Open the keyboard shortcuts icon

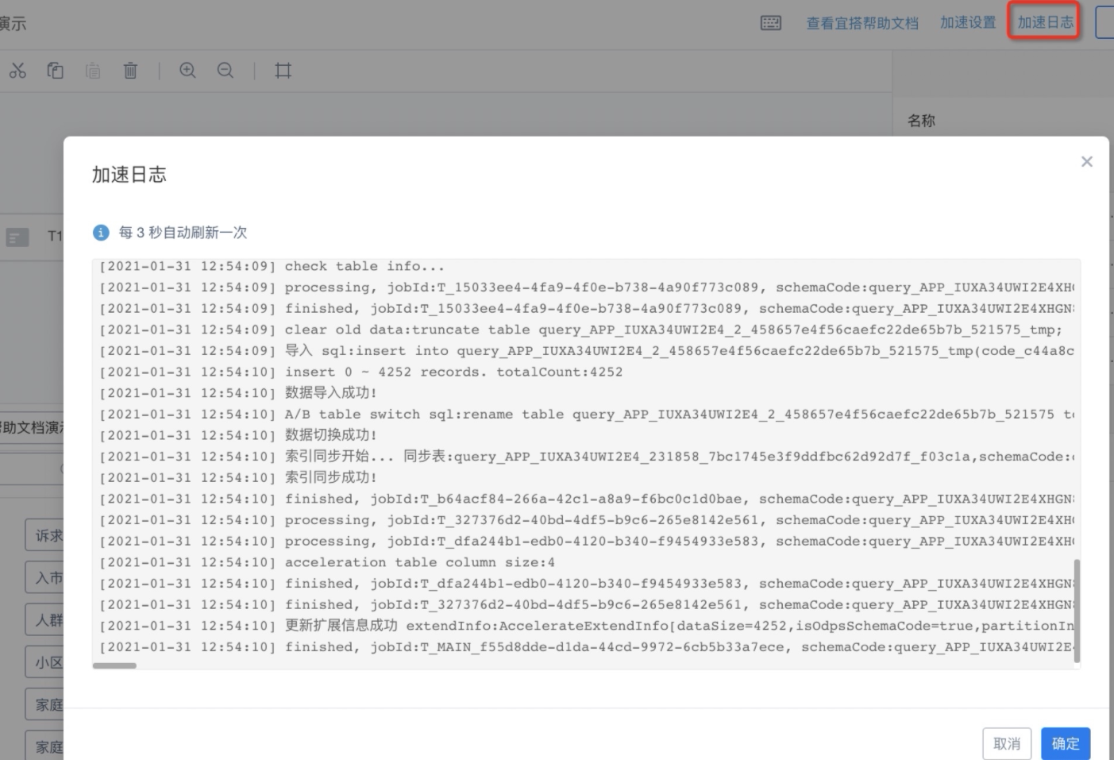point(771,23)
